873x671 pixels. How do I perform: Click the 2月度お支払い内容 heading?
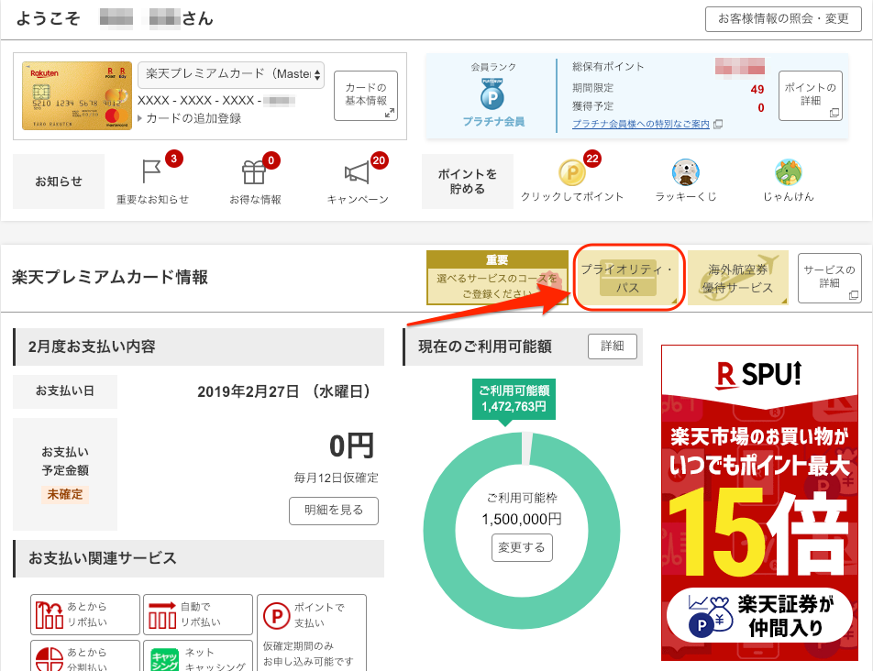tap(92, 346)
